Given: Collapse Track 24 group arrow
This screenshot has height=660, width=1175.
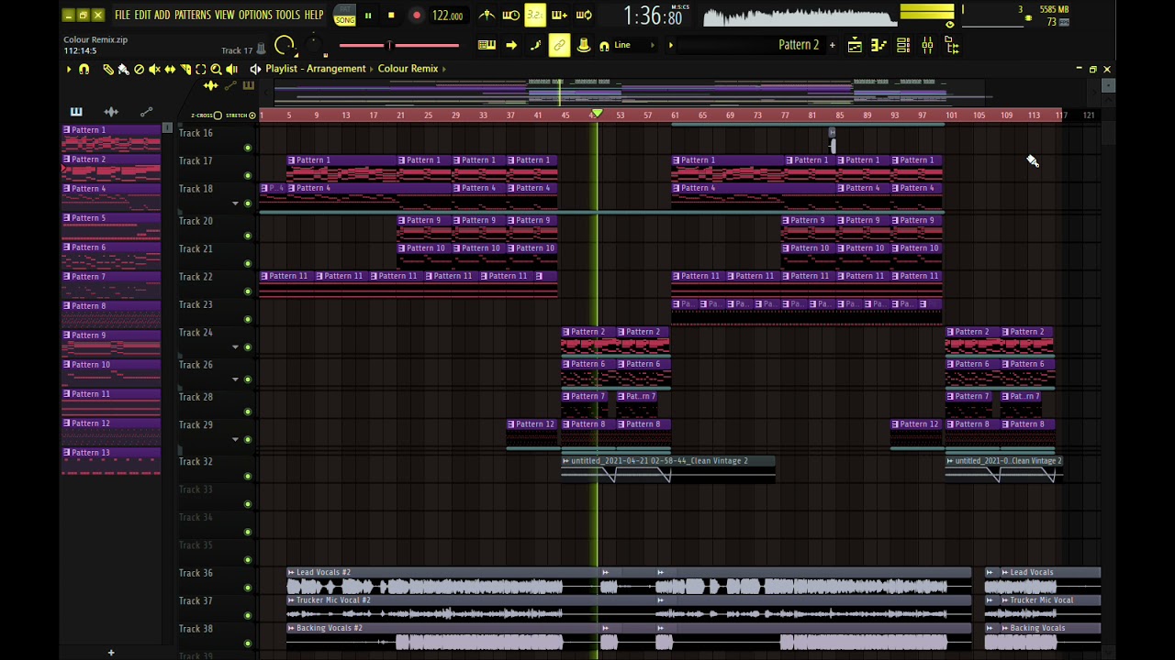Looking at the screenshot, I should click(x=235, y=347).
